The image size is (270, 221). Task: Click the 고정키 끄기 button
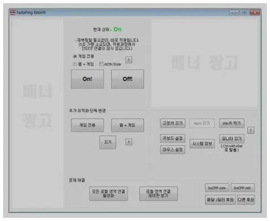point(173,123)
